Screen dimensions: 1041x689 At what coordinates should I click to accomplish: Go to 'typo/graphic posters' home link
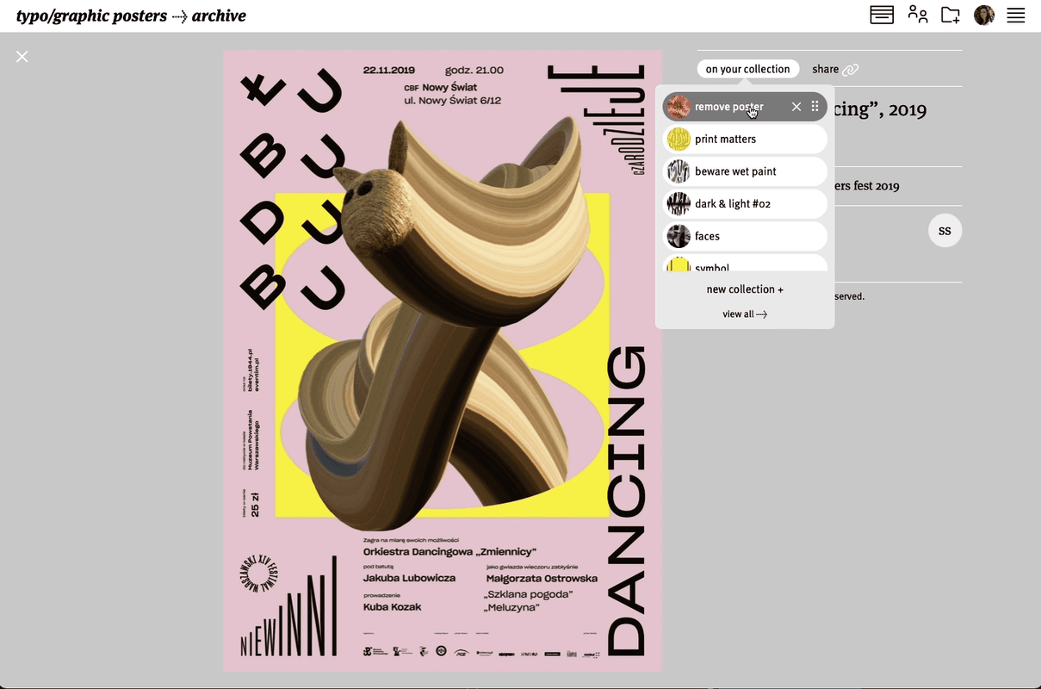pyautogui.click(x=92, y=16)
